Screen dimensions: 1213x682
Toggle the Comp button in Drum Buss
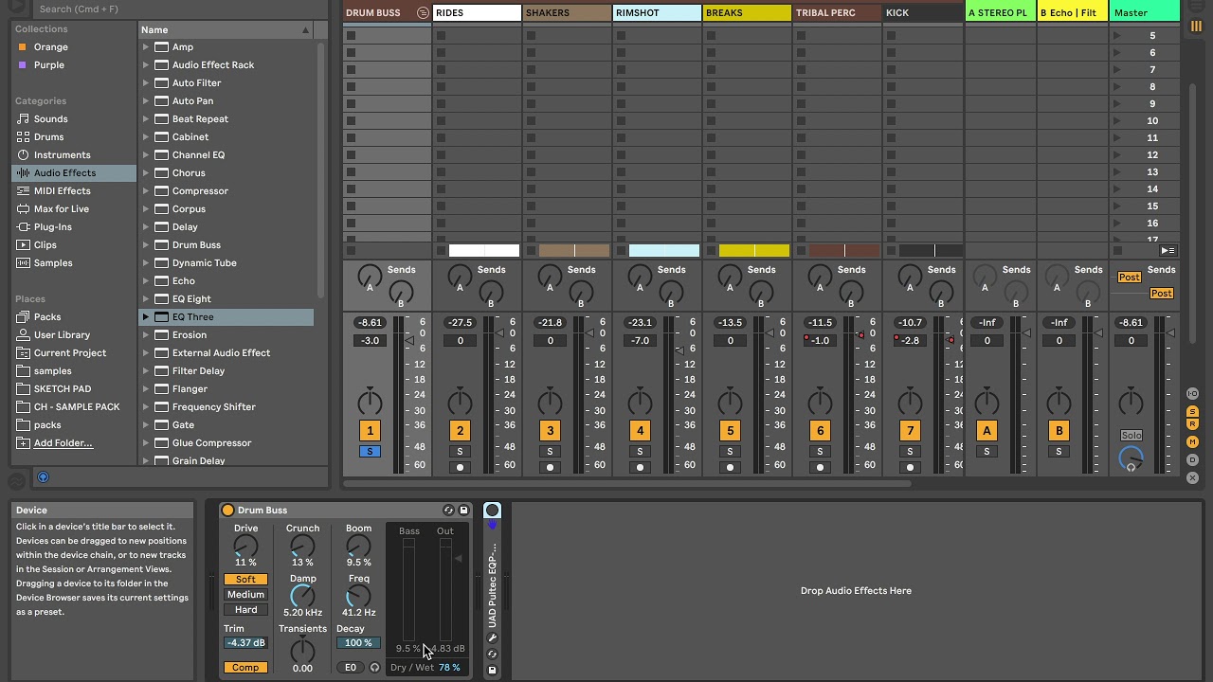pos(245,668)
